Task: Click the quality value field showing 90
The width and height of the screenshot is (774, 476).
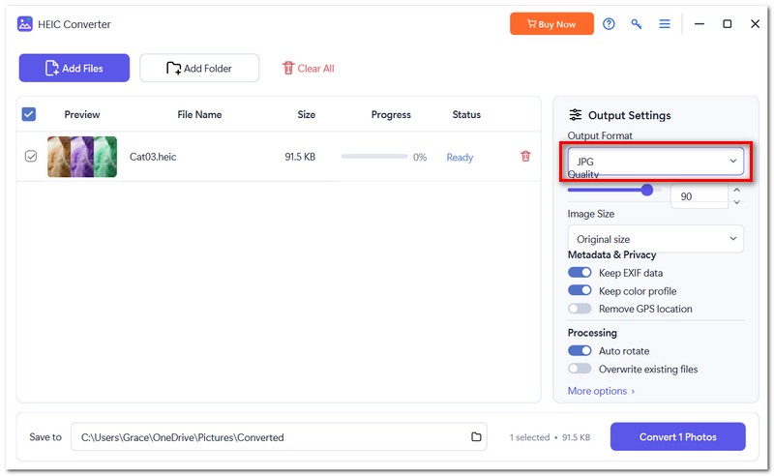Action: (699, 196)
